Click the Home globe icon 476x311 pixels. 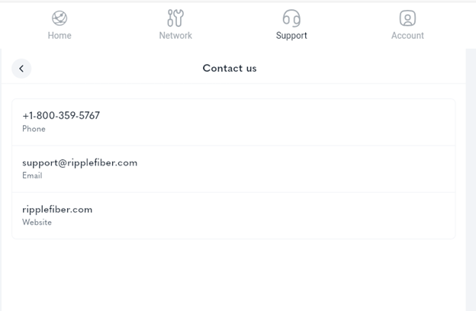(x=59, y=18)
